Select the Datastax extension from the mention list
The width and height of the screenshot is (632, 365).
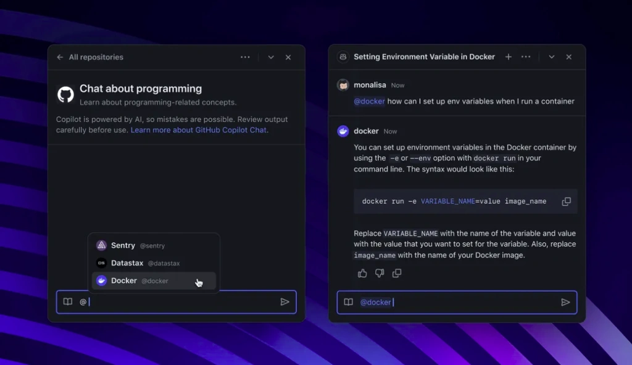pos(154,263)
